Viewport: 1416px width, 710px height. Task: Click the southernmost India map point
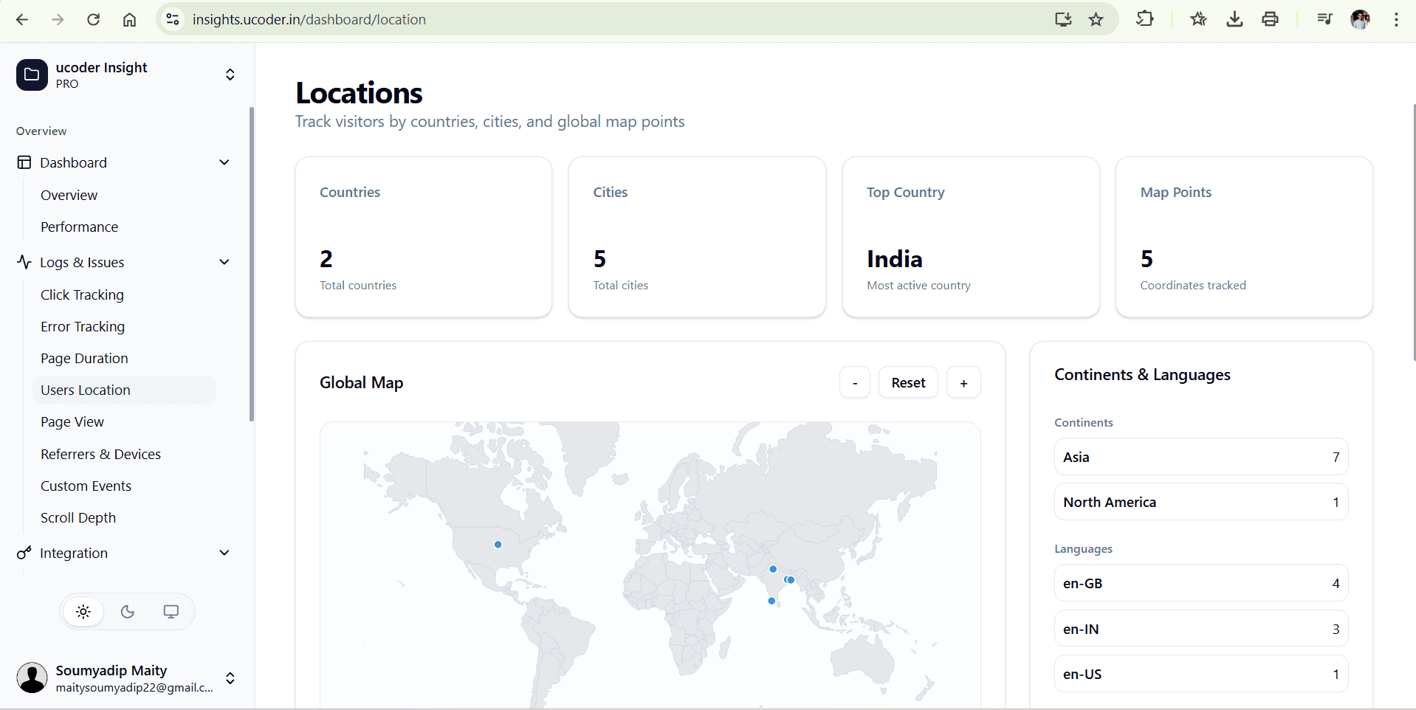click(771, 601)
